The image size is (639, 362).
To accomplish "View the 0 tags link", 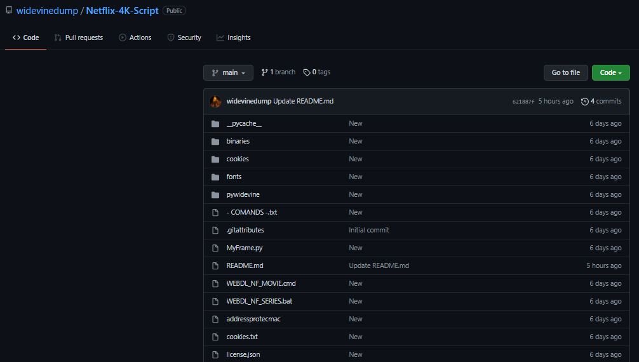I will click(317, 72).
